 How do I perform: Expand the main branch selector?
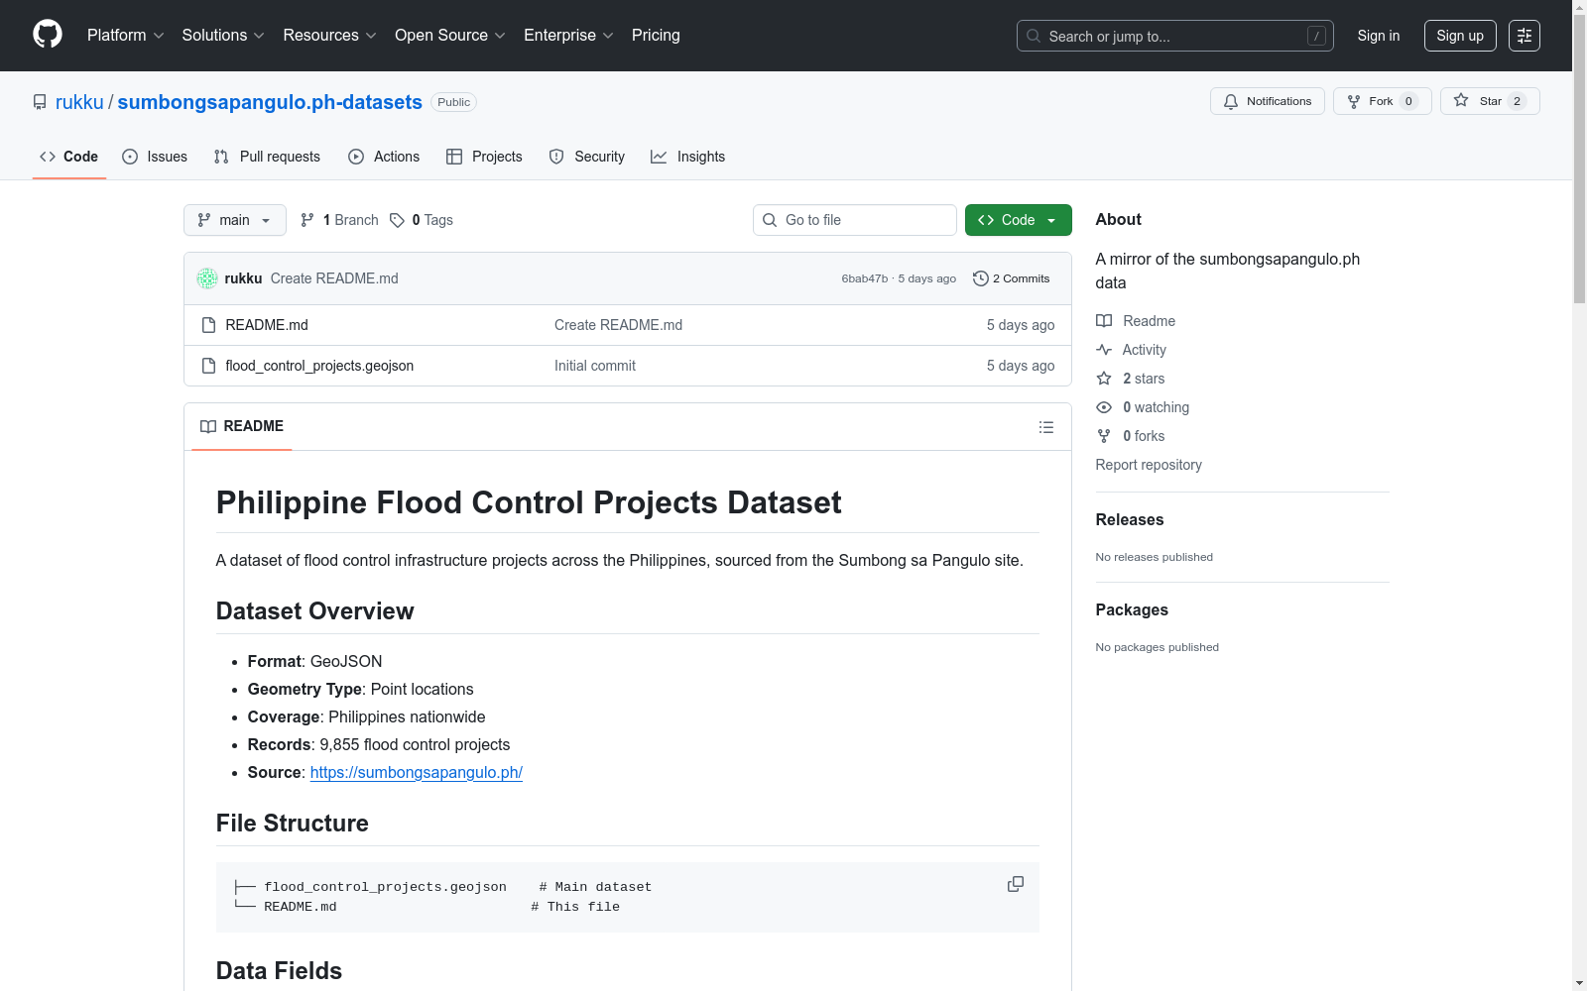coord(234,220)
